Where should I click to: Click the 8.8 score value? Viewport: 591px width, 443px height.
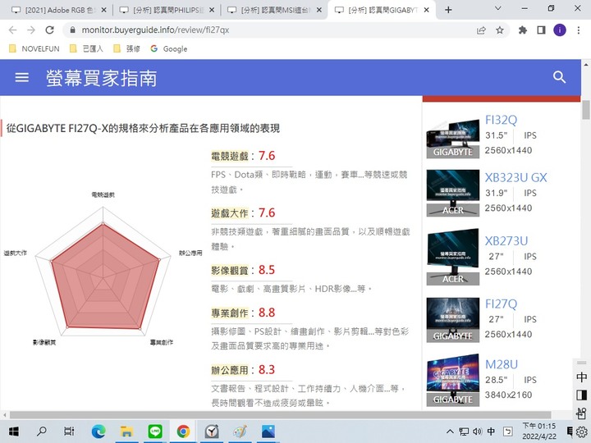[x=267, y=313]
